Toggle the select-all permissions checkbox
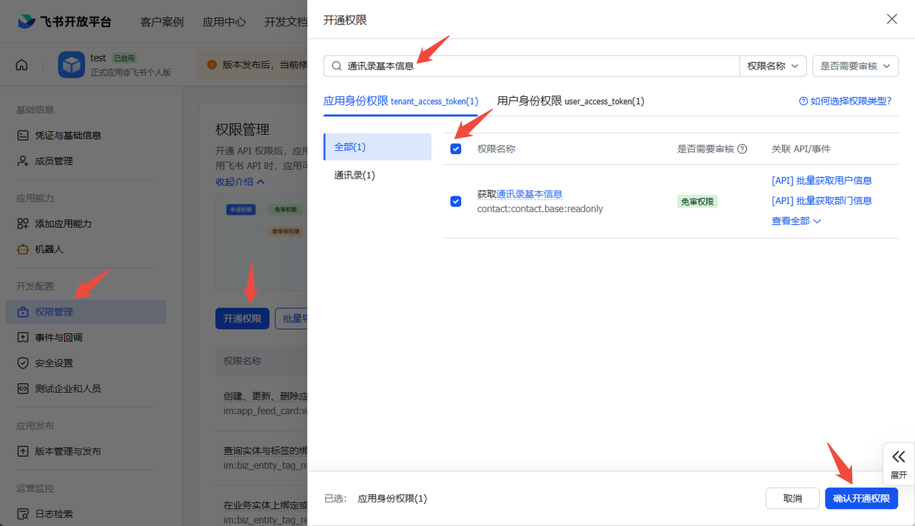 (x=455, y=148)
